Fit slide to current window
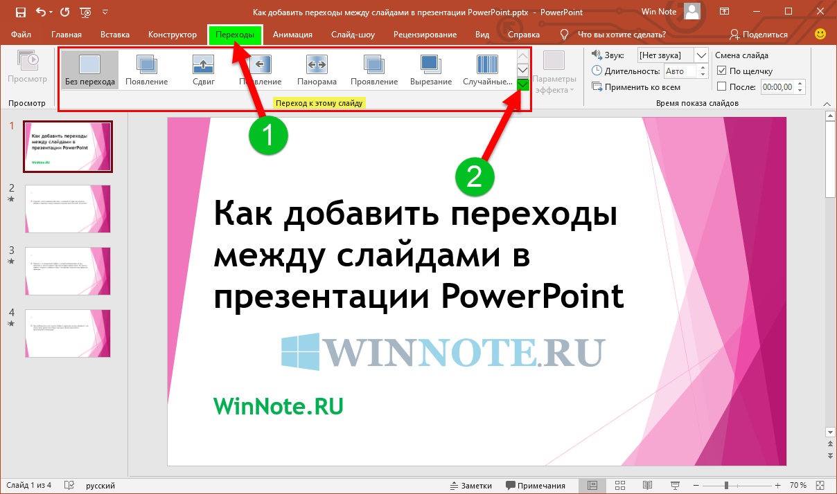Viewport: 837px width, 494px height. [x=822, y=485]
